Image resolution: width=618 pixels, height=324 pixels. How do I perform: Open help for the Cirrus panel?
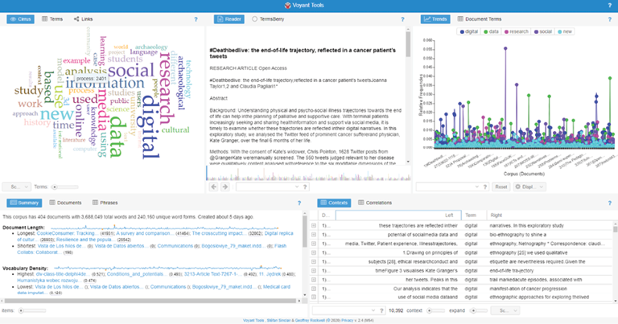196,18
